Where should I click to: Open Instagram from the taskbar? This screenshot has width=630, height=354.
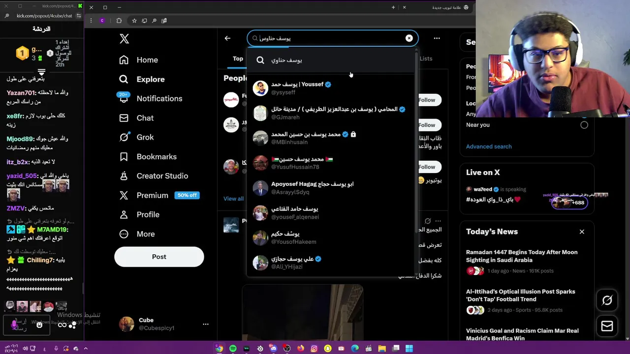pos(314,349)
